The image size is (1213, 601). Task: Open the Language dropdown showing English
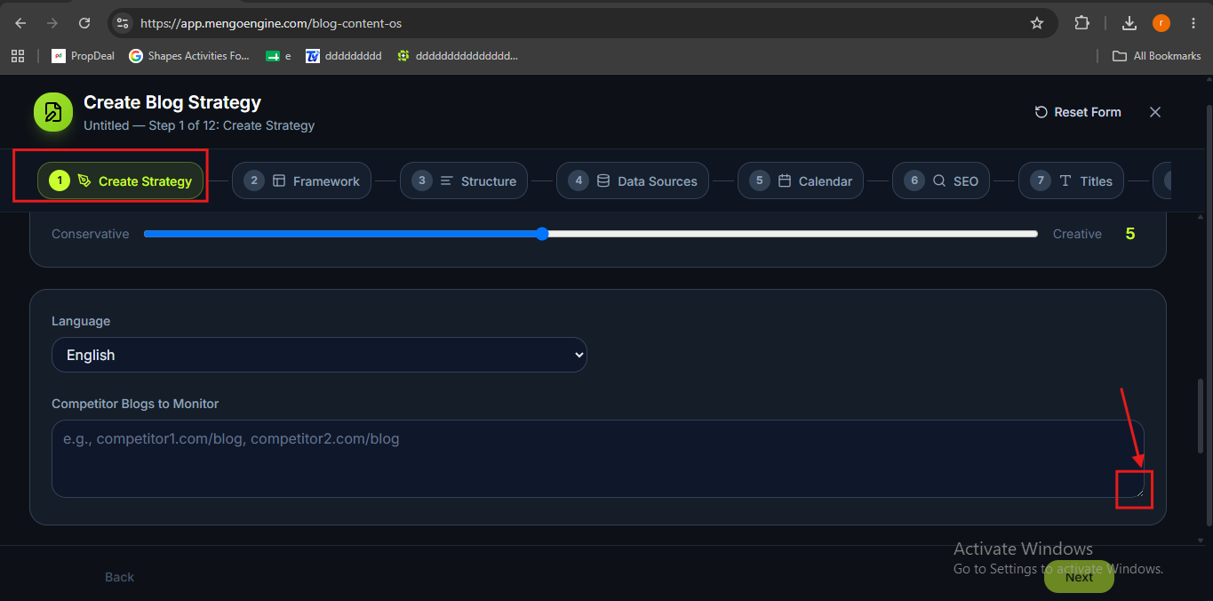(319, 355)
